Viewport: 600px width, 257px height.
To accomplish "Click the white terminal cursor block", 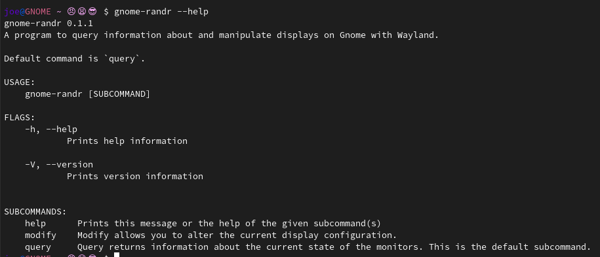I will click(x=117, y=254).
